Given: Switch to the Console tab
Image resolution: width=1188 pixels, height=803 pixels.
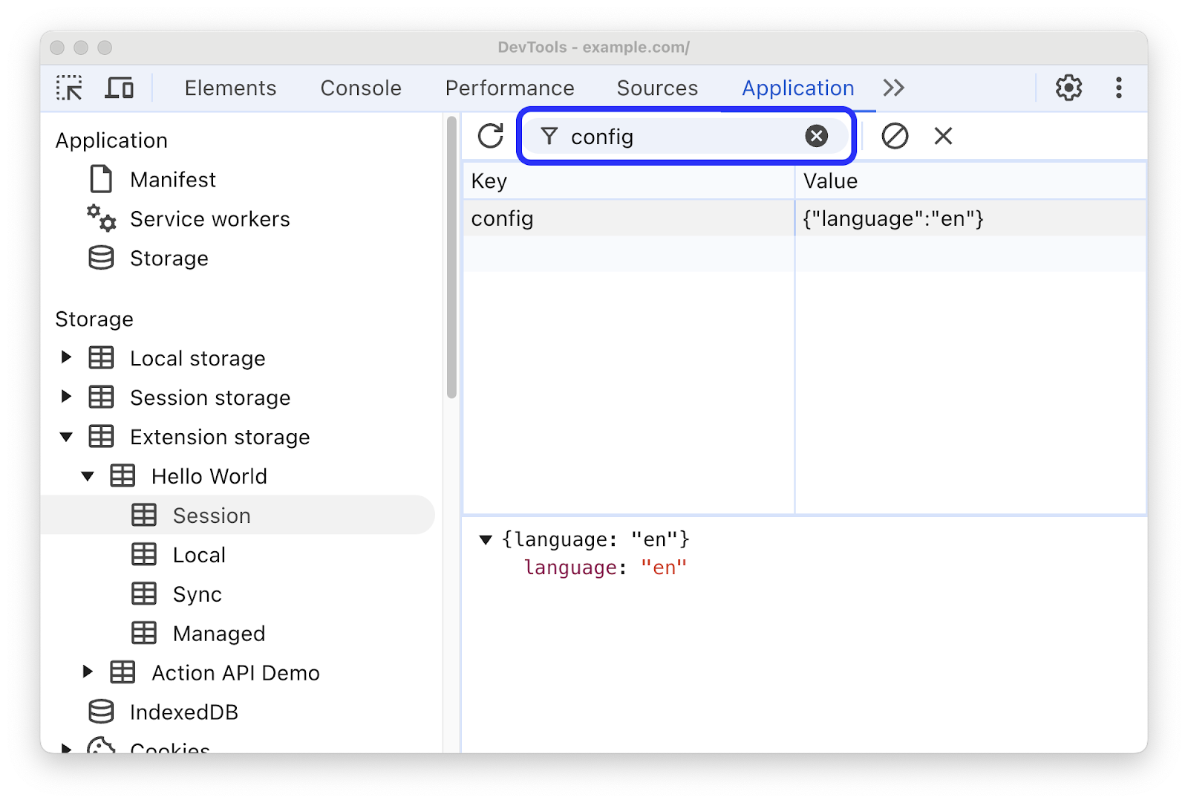Looking at the screenshot, I should click(360, 88).
